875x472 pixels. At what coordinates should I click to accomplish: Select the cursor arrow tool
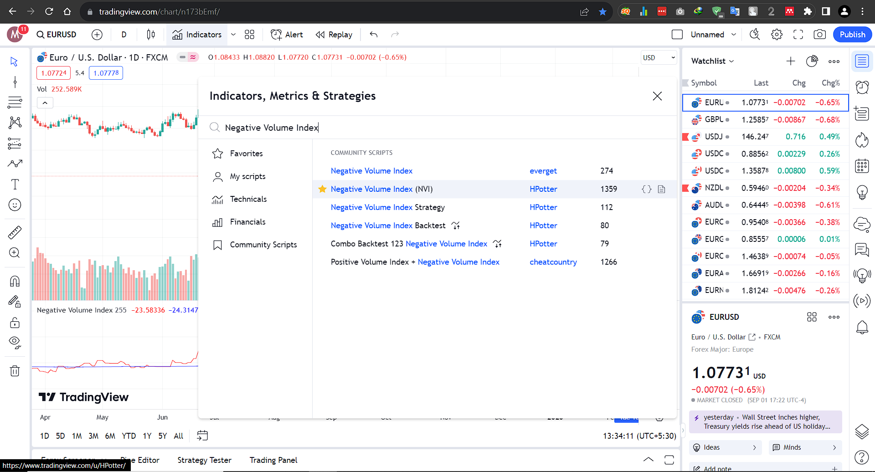coord(15,62)
